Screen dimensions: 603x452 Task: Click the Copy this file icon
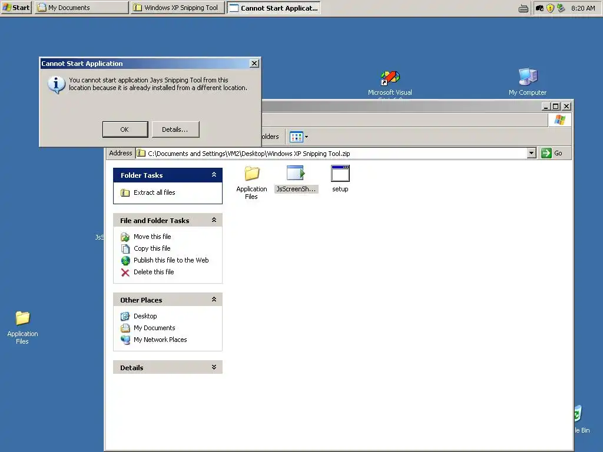(x=125, y=249)
